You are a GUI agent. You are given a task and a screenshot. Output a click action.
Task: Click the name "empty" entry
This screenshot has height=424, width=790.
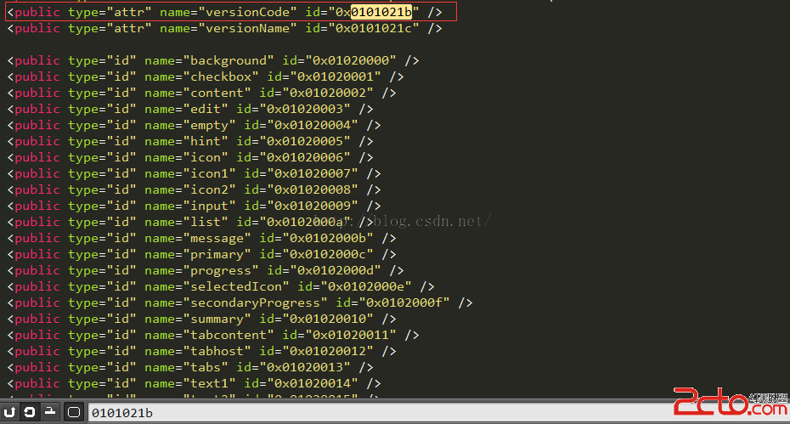click(x=209, y=125)
